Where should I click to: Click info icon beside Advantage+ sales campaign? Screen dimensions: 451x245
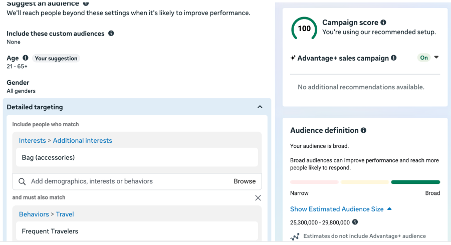point(394,58)
